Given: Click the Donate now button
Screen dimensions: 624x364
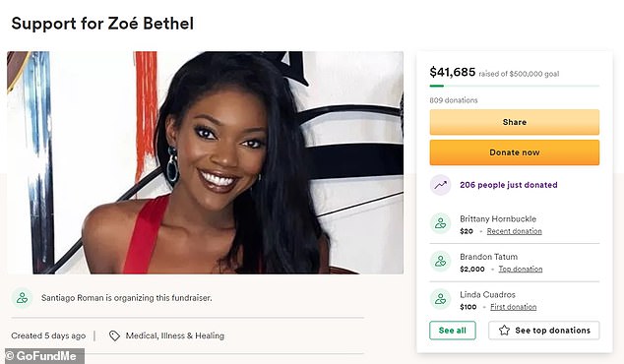Looking at the screenshot, I should click(x=514, y=152).
